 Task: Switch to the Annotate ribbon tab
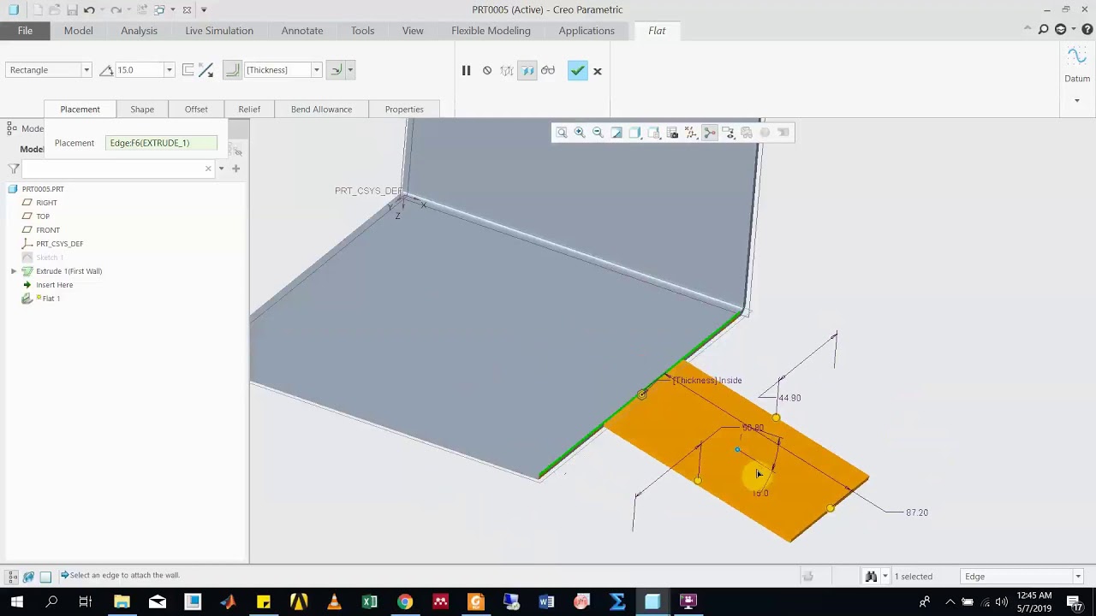click(302, 31)
